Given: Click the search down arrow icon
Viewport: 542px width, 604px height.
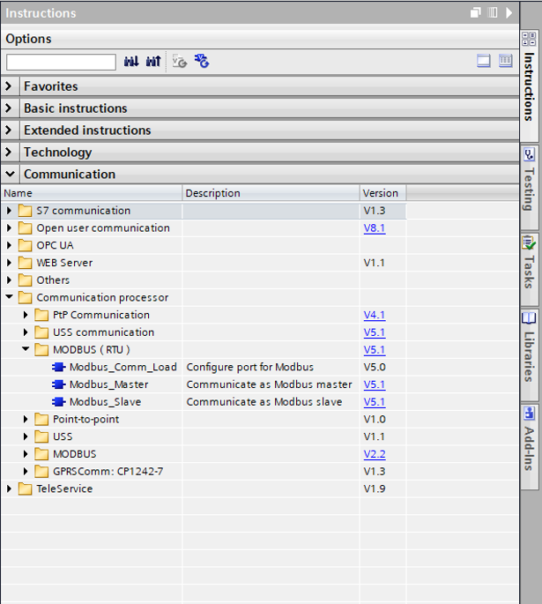Looking at the screenshot, I should pyautogui.click(x=131, y=61).
